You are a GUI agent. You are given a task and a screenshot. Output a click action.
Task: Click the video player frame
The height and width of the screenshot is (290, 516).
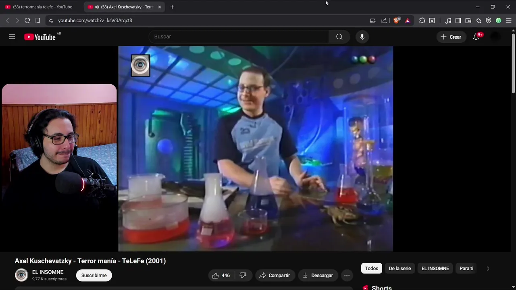[x=256, y=149]
